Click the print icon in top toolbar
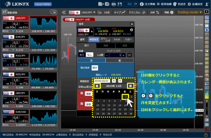Screen dimensions: 211x138 113,4
